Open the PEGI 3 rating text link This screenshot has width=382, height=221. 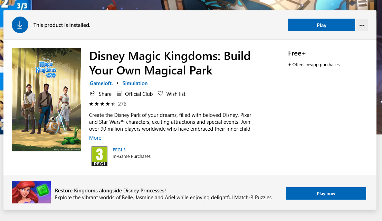click(x=119, y=150)
